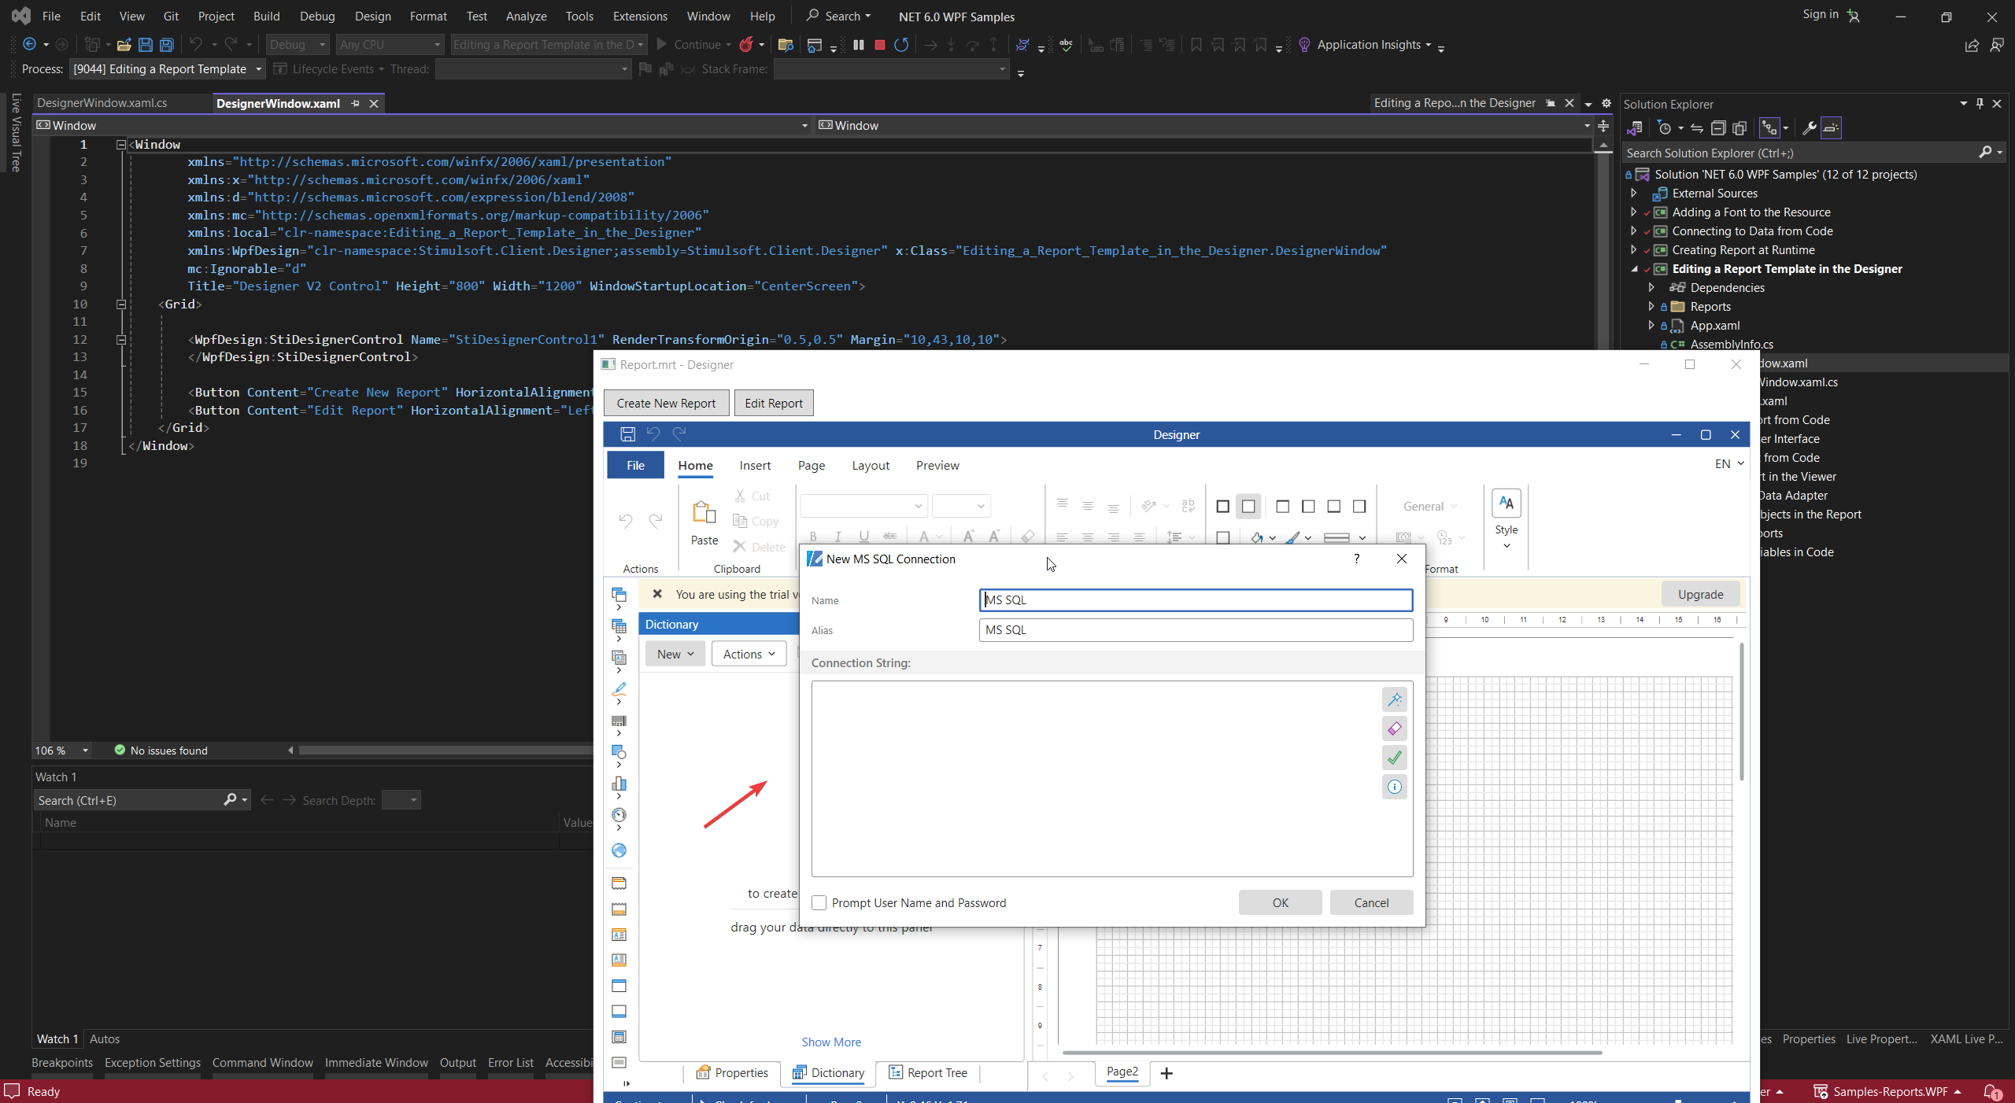2015x1103 pixels.
Task: Click Break All pause icon in Visual Studio
Action: tap(859, 45)
